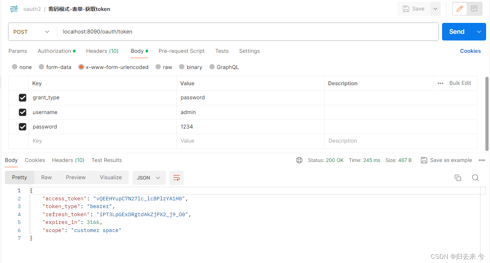The width and height of the screenshot is (490, 263).
Task: Click the value cell 'admin'
Action: (250, 112)
